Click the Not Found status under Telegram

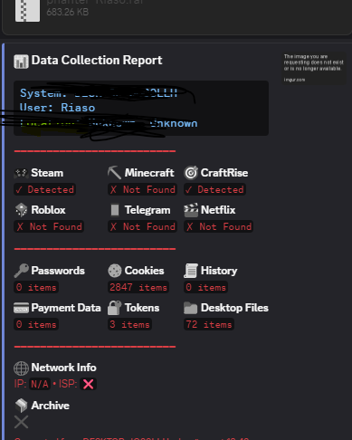coord(142,226)
